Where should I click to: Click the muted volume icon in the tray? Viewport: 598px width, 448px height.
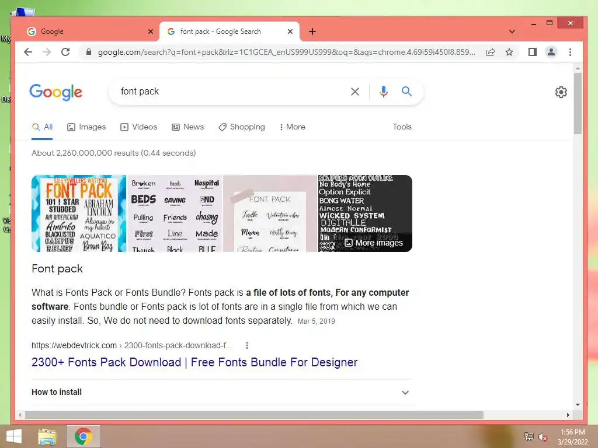543,437
